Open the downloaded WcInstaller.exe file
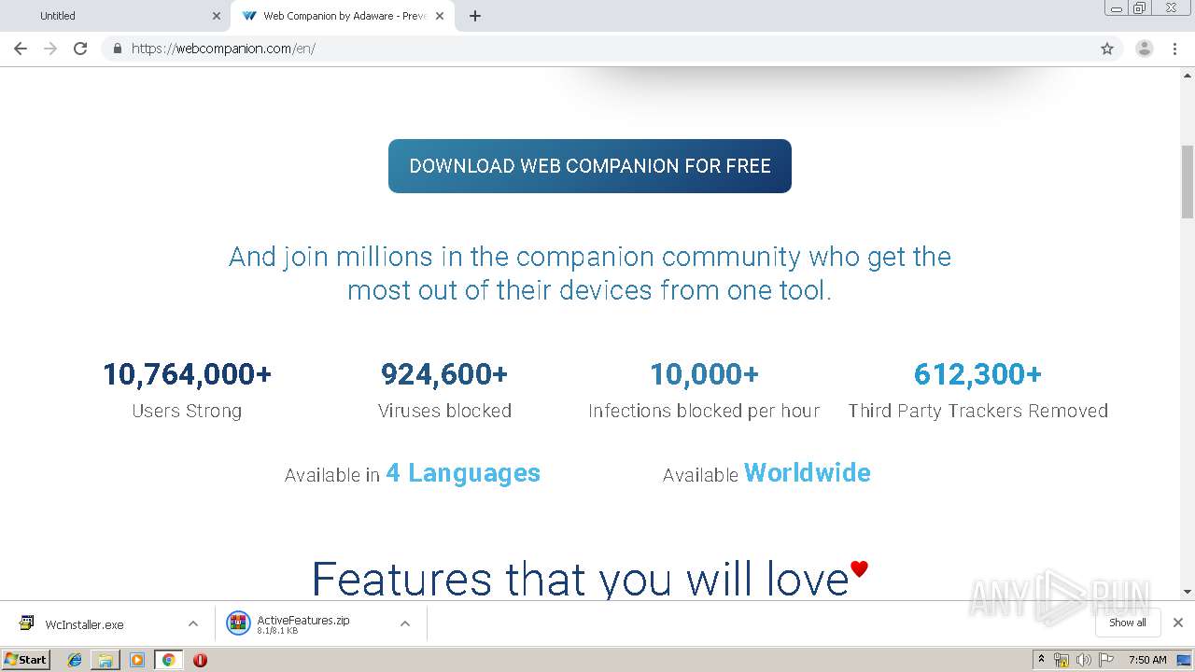The image size is (1195, 672). 84,624
